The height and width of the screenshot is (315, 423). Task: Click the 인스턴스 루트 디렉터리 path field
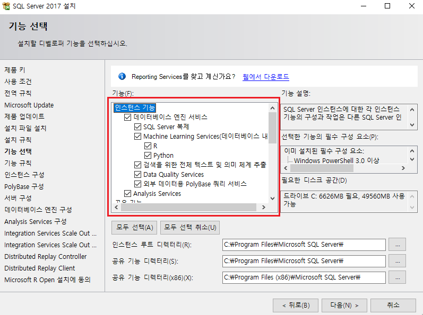coord(304,245)
